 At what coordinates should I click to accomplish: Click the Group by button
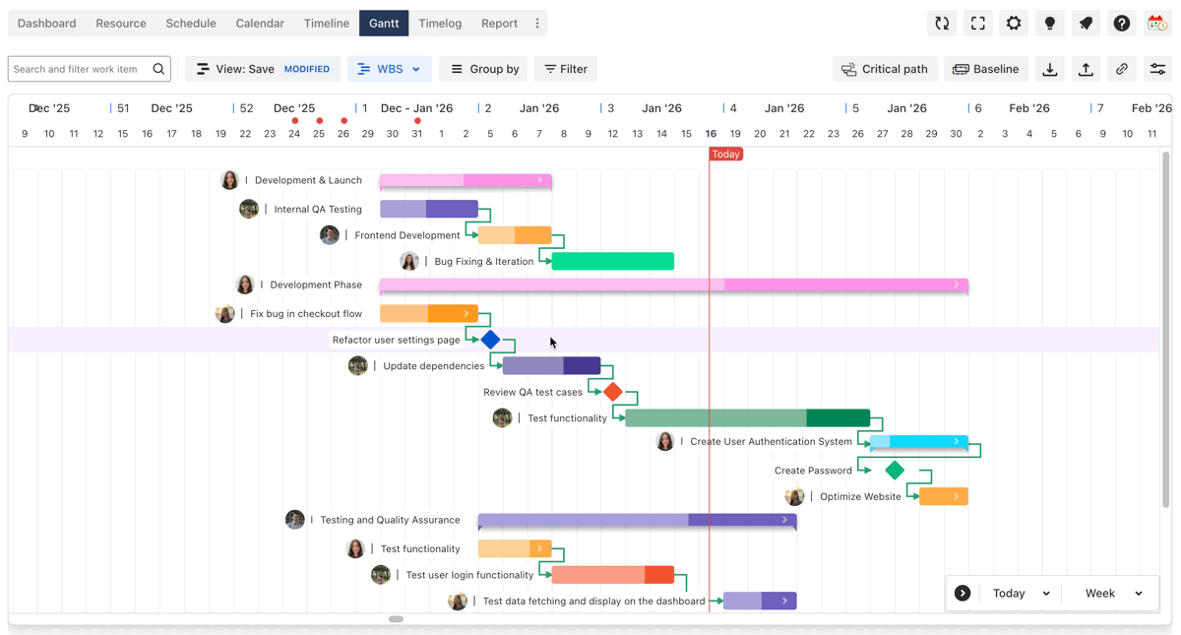pos(483,69)
